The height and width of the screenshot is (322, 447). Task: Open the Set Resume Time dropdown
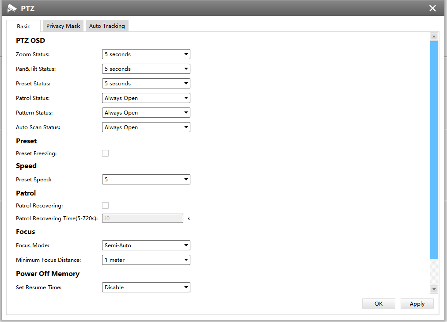(x=146, y=287)
